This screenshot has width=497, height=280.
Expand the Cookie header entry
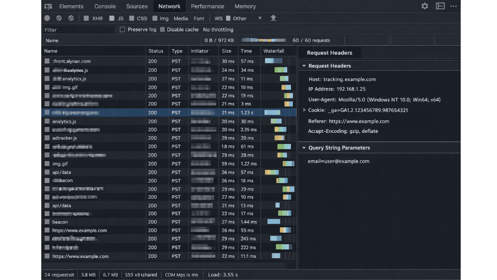[x=304, y=110]
